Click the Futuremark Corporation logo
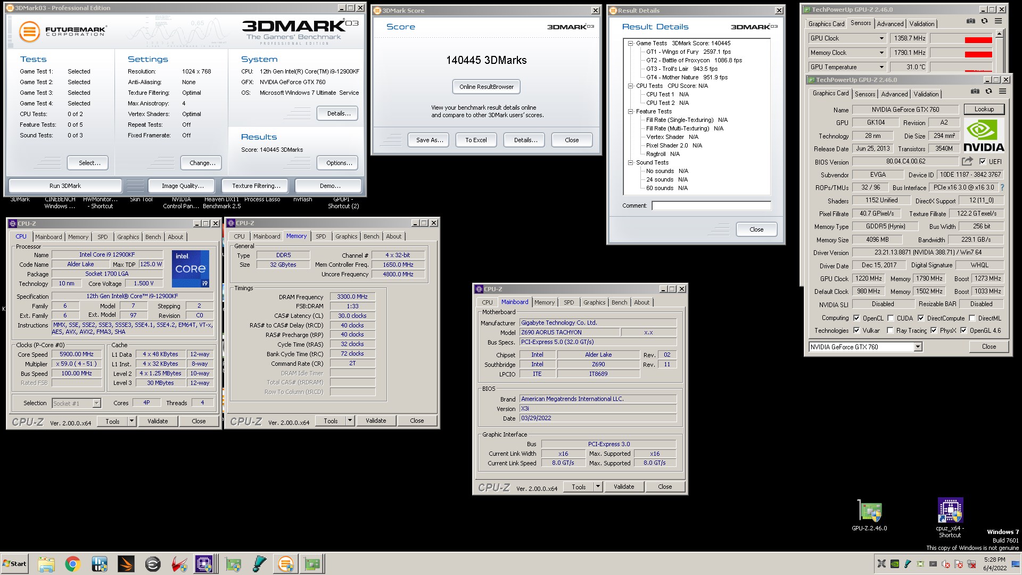Image resolution: width=1022 pixels, height=575 pixels. point(62,31)
